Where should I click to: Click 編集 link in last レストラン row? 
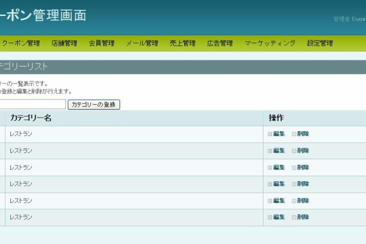pyautogui.click(x=279, y=217)
